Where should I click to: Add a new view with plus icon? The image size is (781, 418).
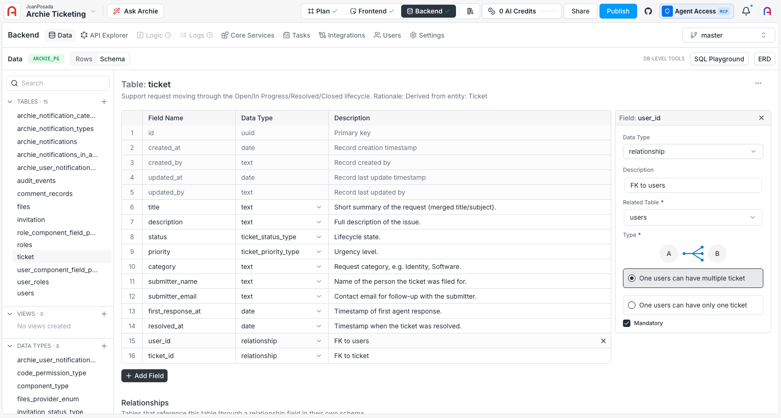point(104,314)
